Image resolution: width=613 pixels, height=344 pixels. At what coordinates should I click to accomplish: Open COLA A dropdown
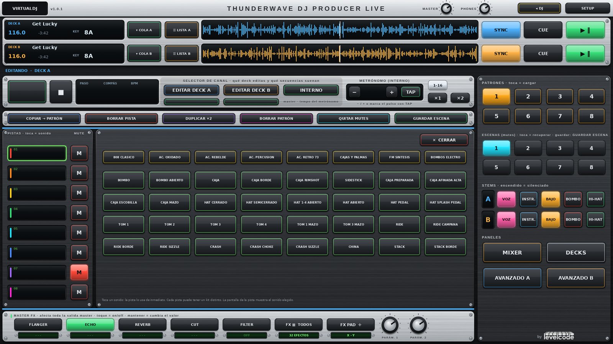click(144, 30)
